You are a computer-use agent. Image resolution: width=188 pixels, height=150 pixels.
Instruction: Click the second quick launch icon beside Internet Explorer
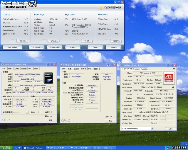point(19,148)
